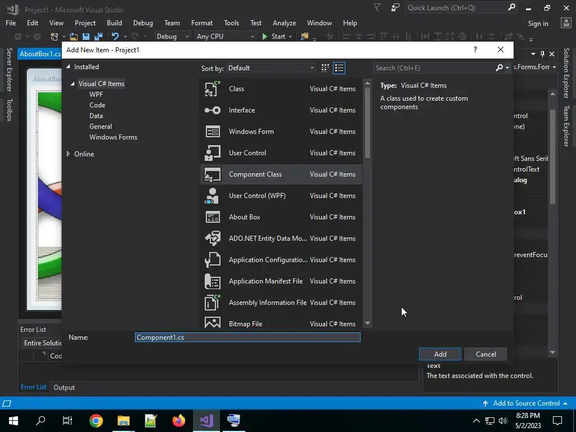Screen dimensions: 576x432
Task: Select the User Control template icon
Action: (x=212, y=153)
